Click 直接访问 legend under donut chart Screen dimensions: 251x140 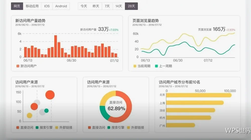97,127
